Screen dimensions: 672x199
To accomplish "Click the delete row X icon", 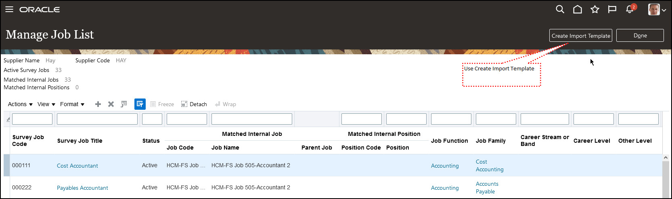I will 111,104.
